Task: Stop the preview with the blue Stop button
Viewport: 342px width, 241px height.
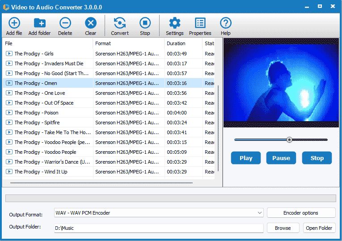Action: [317, 158]
